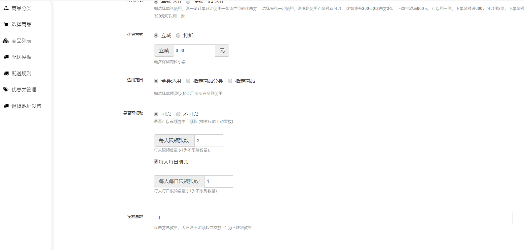The height and width of the screenshot is (250, 524).
Task: Click the shopping cart icon beside 选择商品
Action: pyautogui.click(x=6, y=24)
